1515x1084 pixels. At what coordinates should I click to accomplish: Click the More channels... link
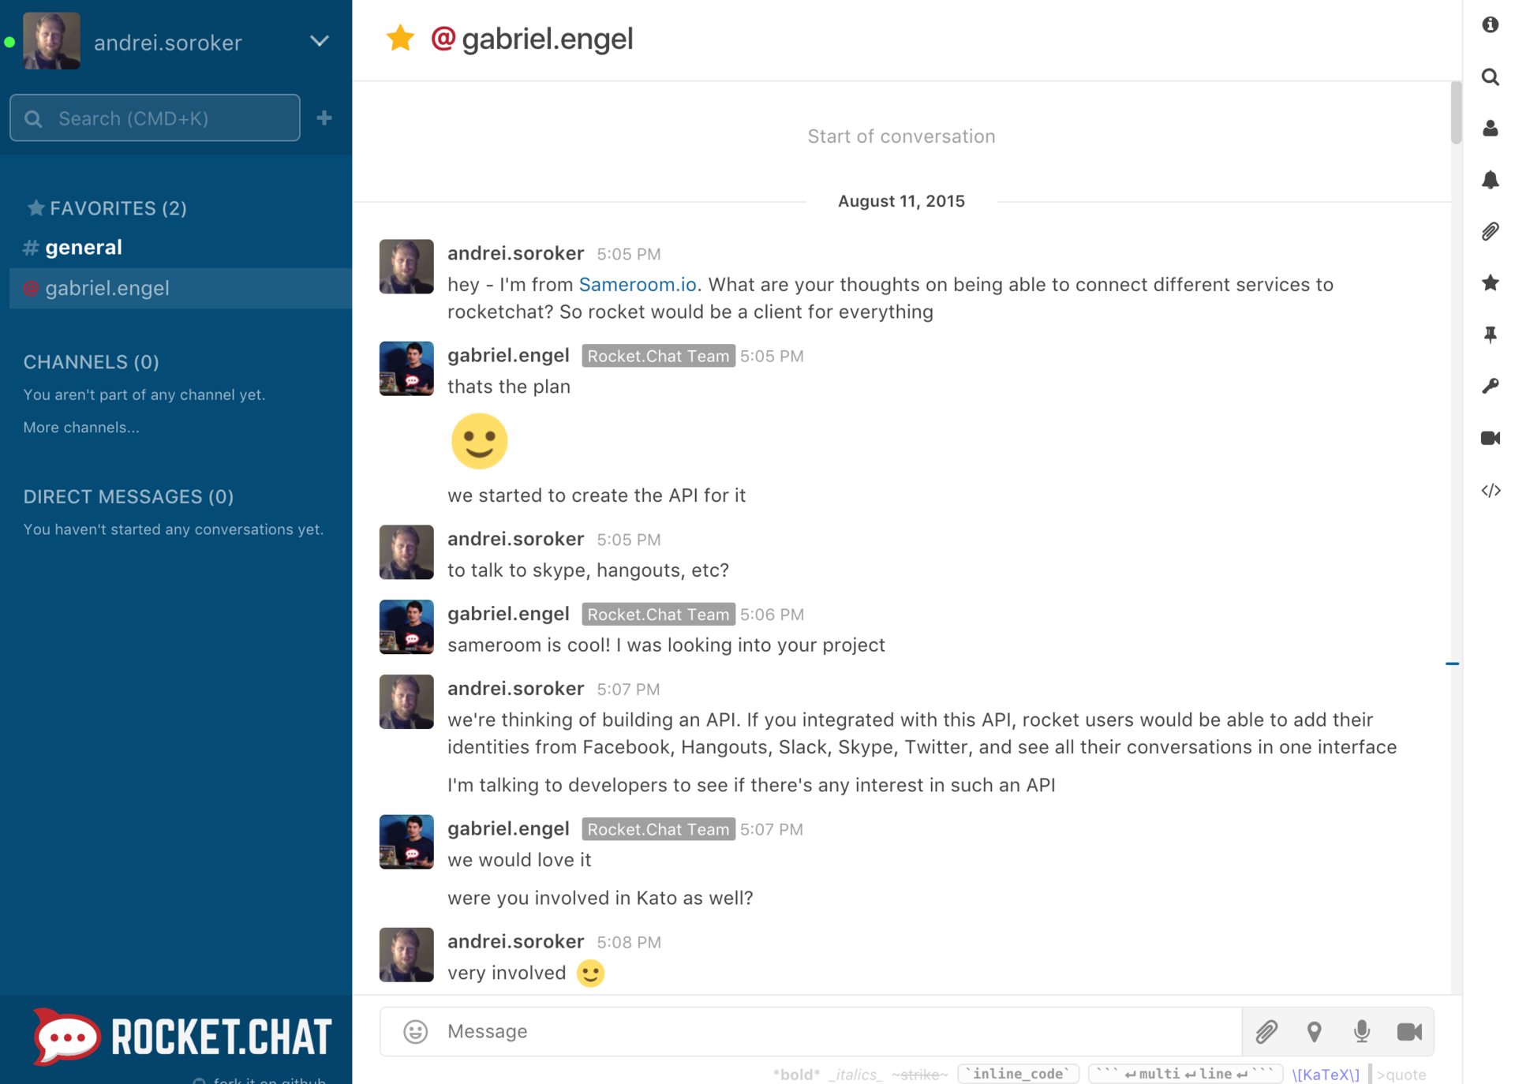(81, 427)
